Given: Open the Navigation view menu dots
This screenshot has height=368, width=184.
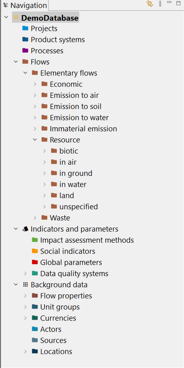Looking at the screenshot, I should pos(160,4).
